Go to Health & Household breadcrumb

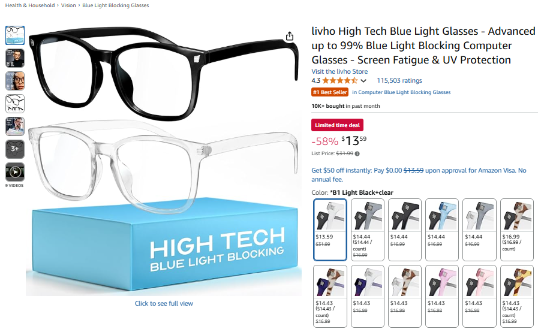30,5
